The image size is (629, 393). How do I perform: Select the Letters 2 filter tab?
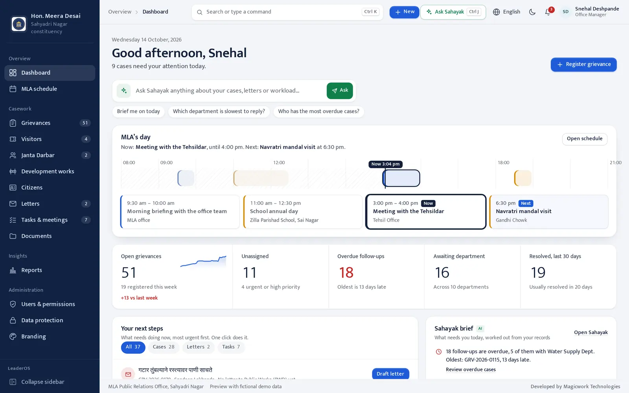[198, 347]
